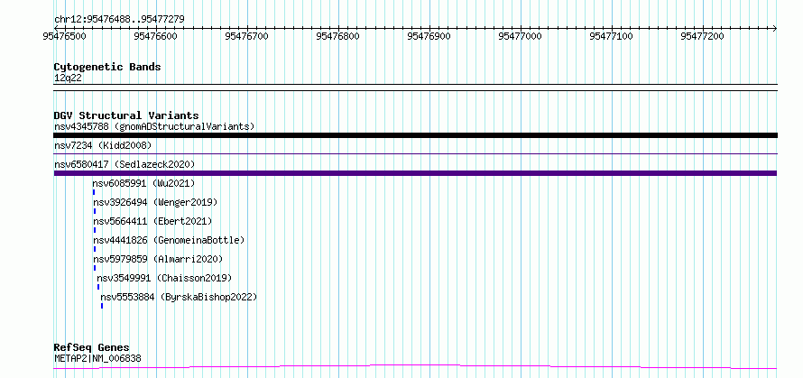Click the chr12:95476488..95477279 region label
The image size is (803, 378).
(x=119, y=20)
